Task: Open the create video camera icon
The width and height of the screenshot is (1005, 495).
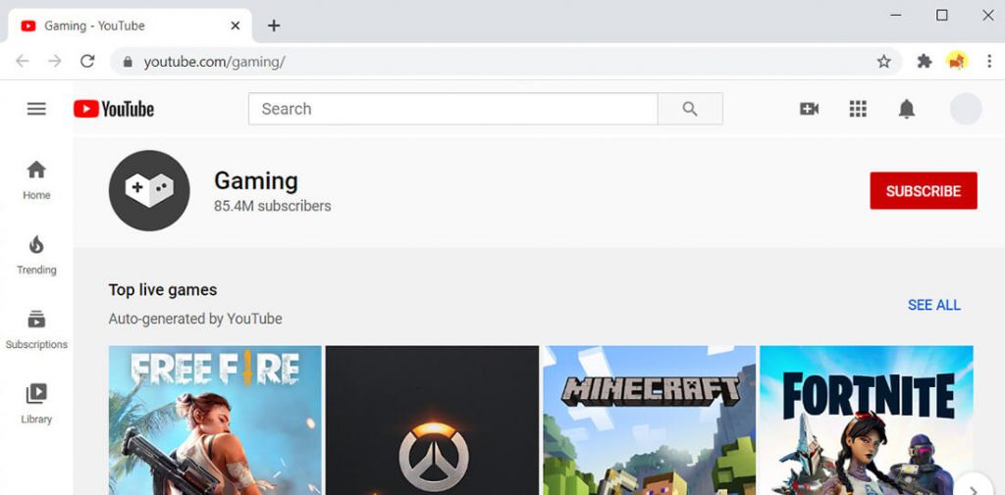Action: pos(810,109)
